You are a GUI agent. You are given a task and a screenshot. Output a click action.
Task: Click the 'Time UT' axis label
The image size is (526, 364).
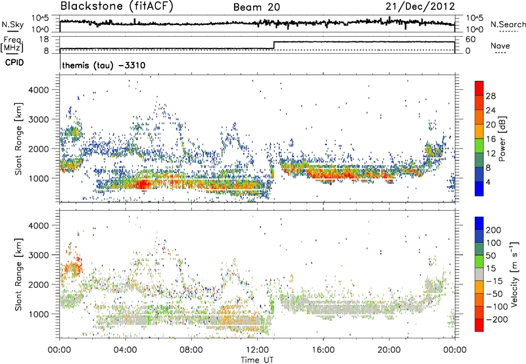[x=257, y=360]
